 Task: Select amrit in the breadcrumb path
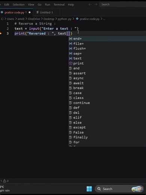(x=21, y=19)
